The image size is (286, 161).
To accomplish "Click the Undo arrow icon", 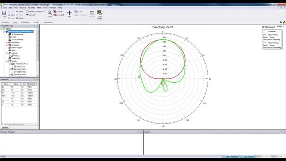I will [17, 12].
